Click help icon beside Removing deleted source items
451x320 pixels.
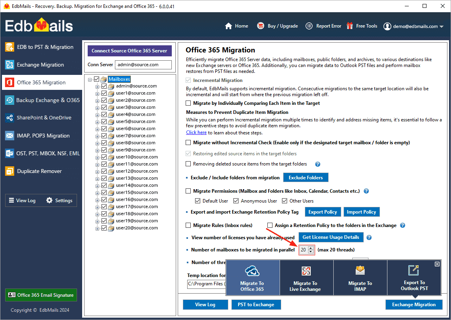click(x=318, y=164)
